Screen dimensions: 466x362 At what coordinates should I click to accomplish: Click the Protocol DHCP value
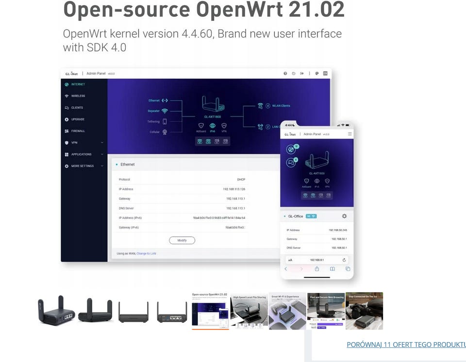click(241, 180)
